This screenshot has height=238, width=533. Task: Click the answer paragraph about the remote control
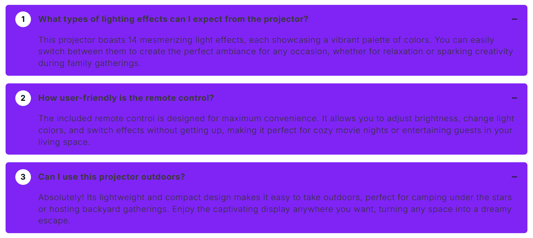tap(275, 130)
